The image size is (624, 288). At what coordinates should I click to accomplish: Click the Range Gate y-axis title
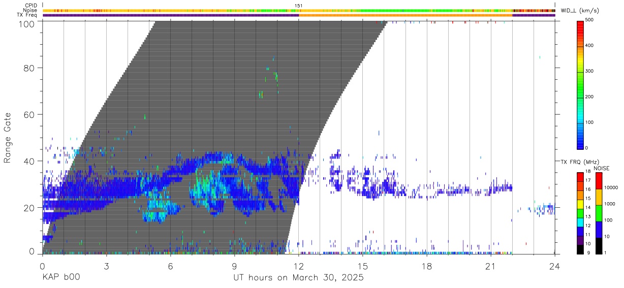(x=8, y=138)
